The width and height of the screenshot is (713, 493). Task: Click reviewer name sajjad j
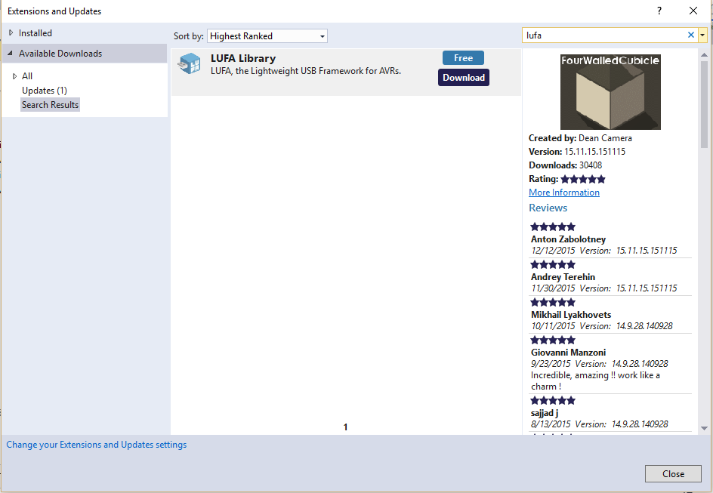(545, 412)
